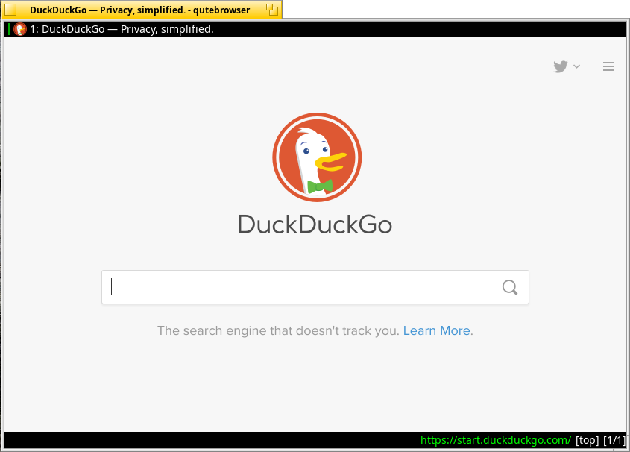This screenshot has height=452, width=630.
Task: Click the [top] scroll indicator
Action: tap(587, 440)
